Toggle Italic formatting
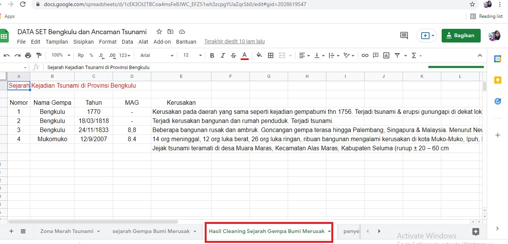This screenshot has width=508, height=244. [x=223, y=55]
